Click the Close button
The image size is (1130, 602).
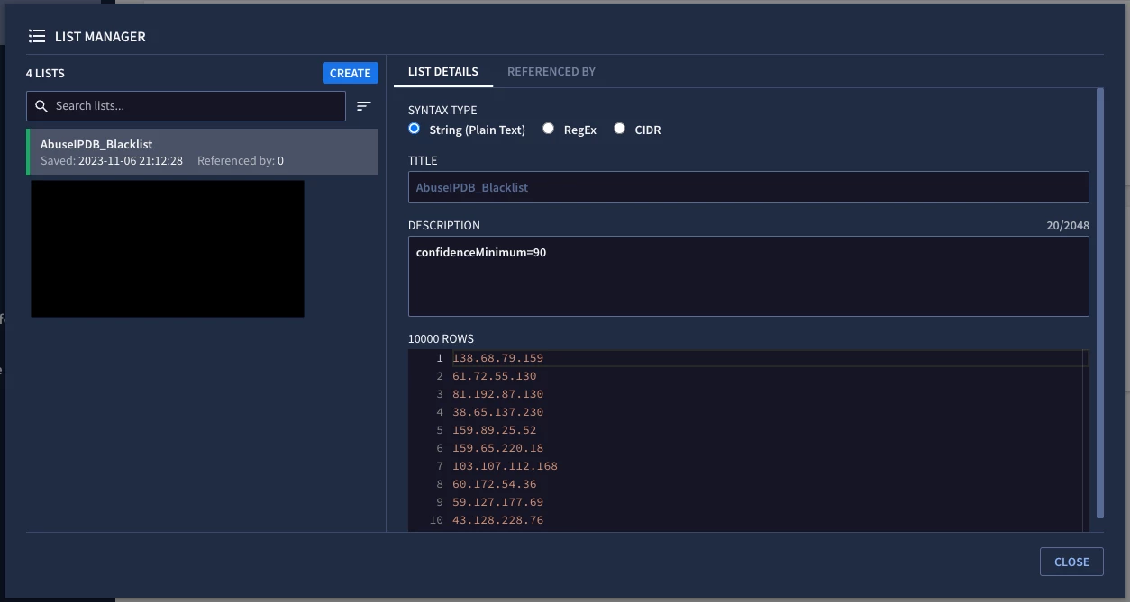1071,562
